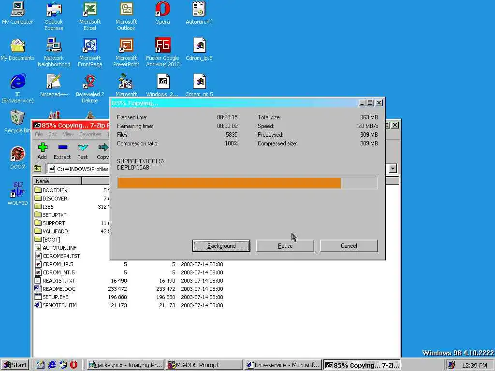Select the SUPPORT folder

coord(50,223)
